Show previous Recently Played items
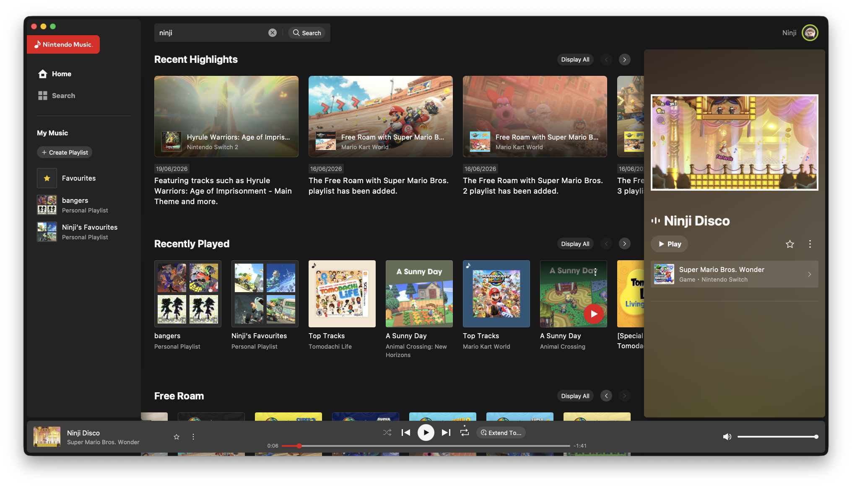 point(606,244)
